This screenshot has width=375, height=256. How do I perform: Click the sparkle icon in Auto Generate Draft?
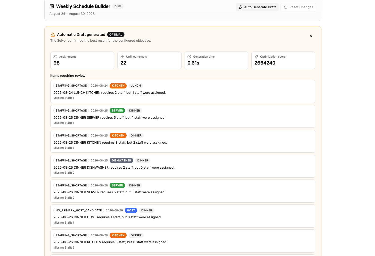240,7
